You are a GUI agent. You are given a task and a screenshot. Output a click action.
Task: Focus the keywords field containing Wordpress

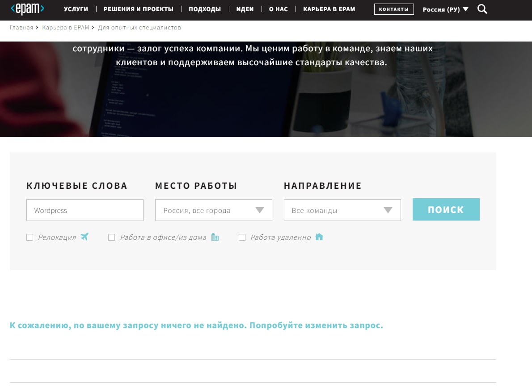(x=85, y=210)
